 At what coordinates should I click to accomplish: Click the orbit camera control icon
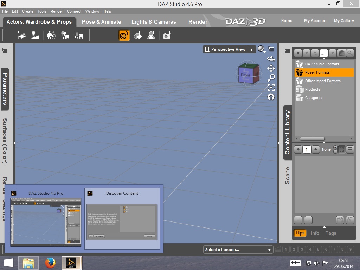[271, 59]
